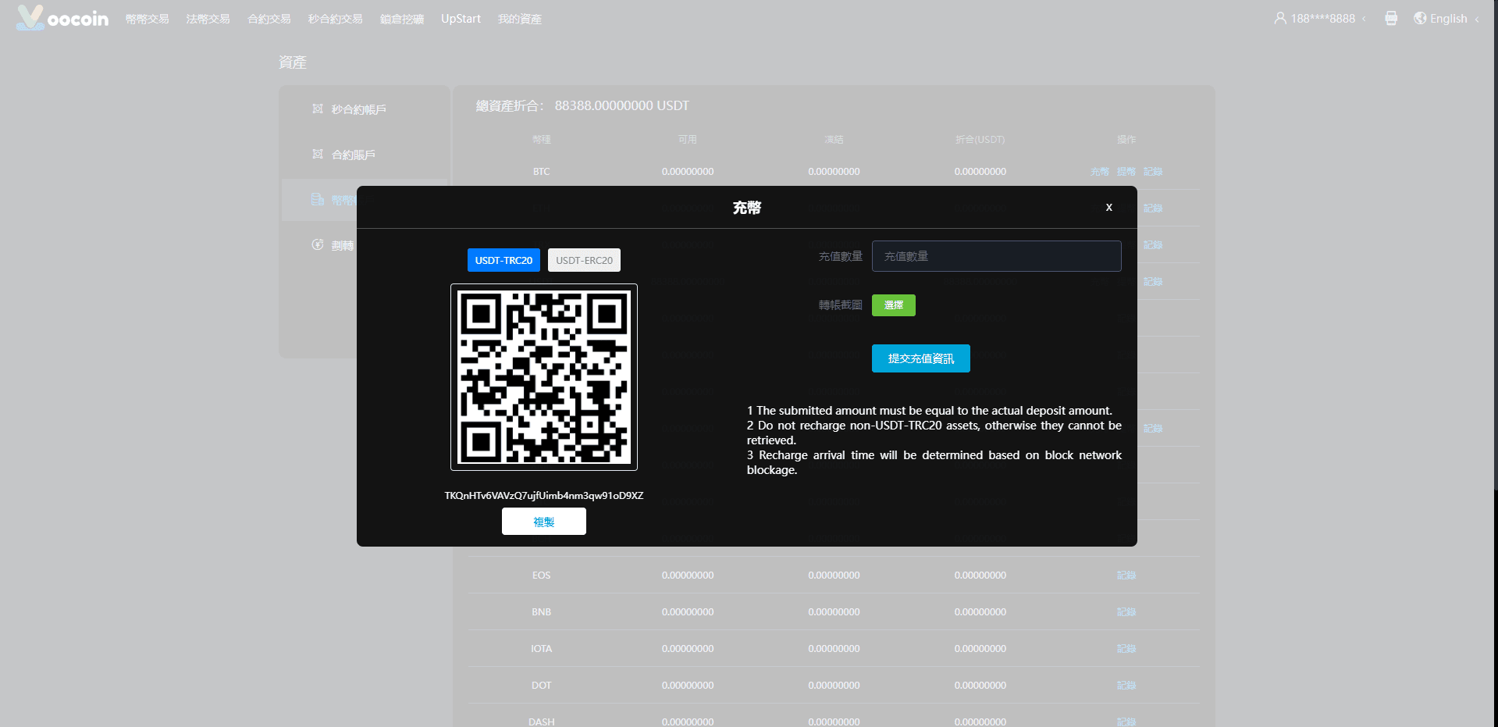Expand the English language dropdown arrow
Viewport: 1498px width, 727px height.
click(1477, 20)
